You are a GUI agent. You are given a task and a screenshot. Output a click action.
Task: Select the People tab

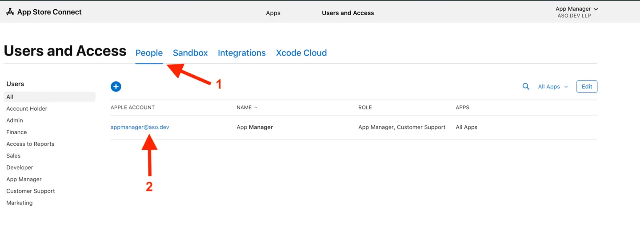pos(149,53)
